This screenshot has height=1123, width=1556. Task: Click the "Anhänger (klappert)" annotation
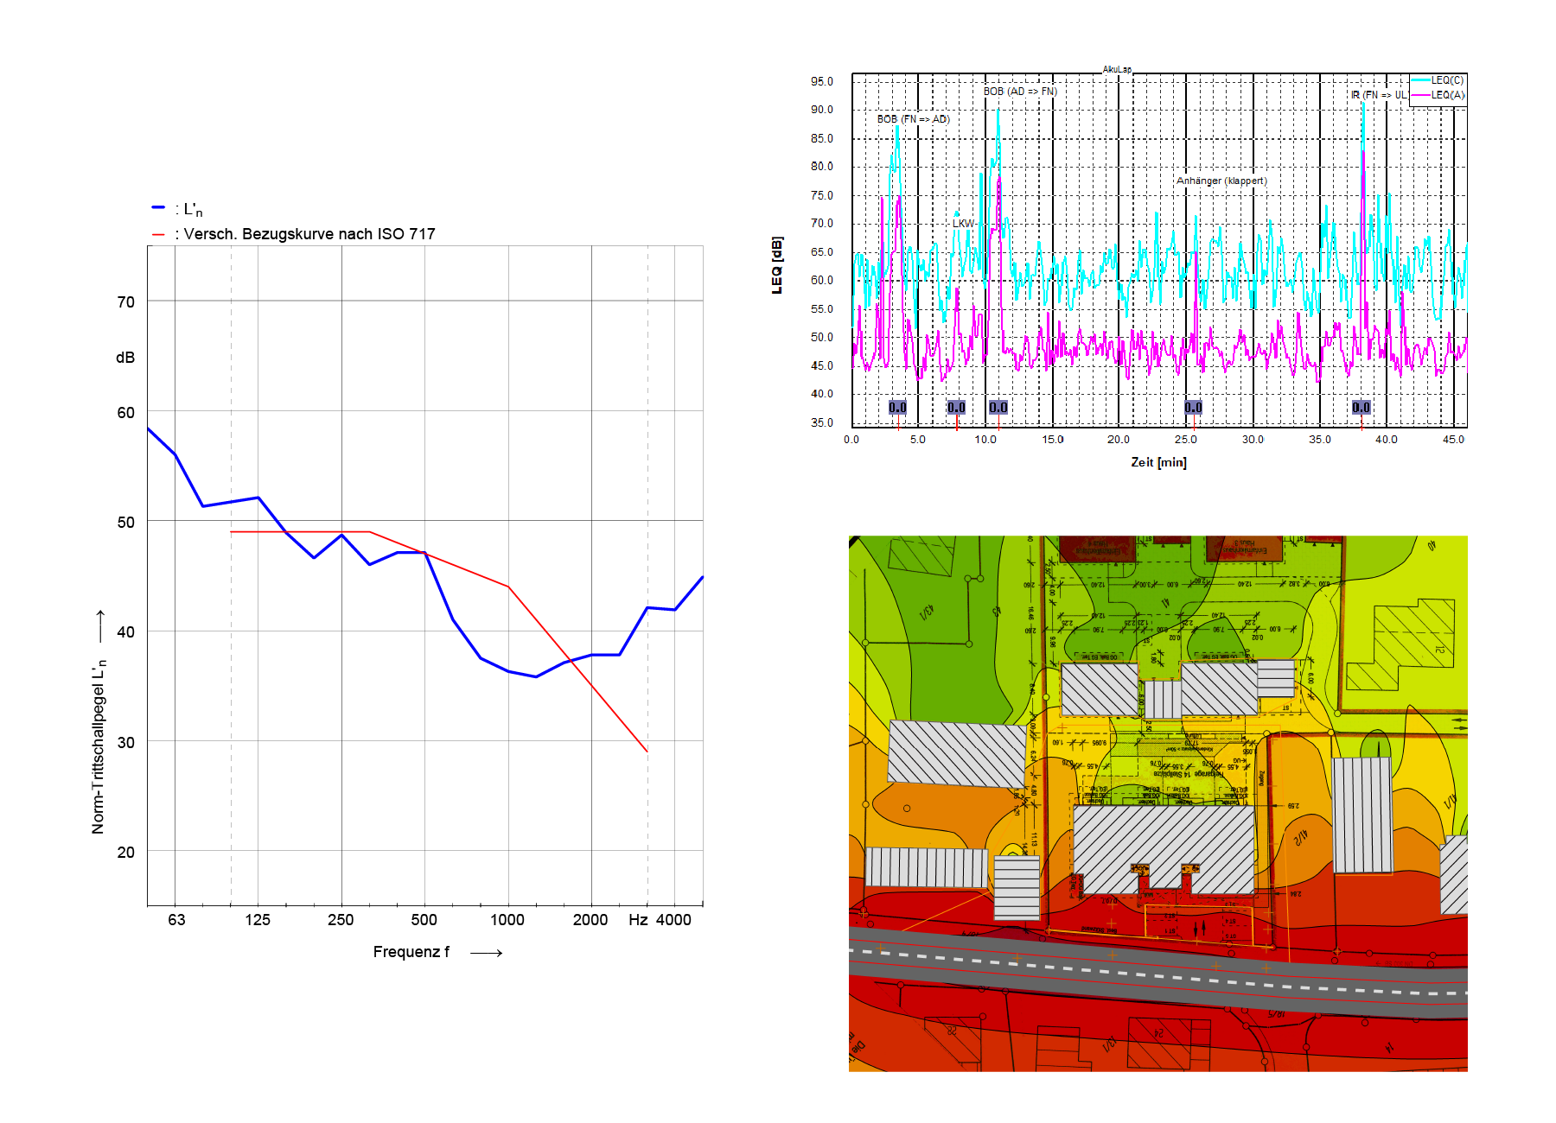(x=1221, y=181)
